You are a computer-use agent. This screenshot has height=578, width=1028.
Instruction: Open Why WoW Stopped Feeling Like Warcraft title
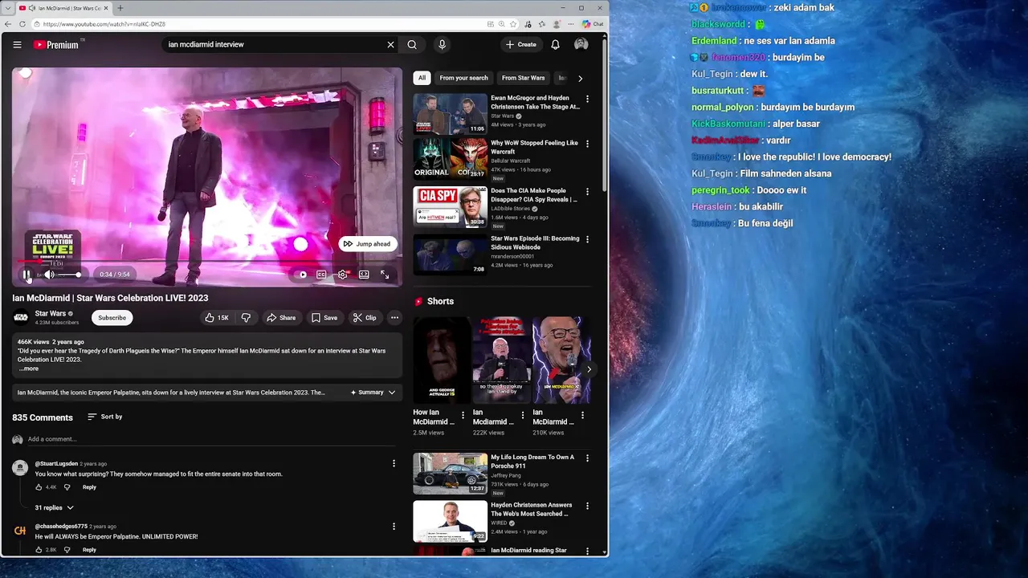point(534,147)
